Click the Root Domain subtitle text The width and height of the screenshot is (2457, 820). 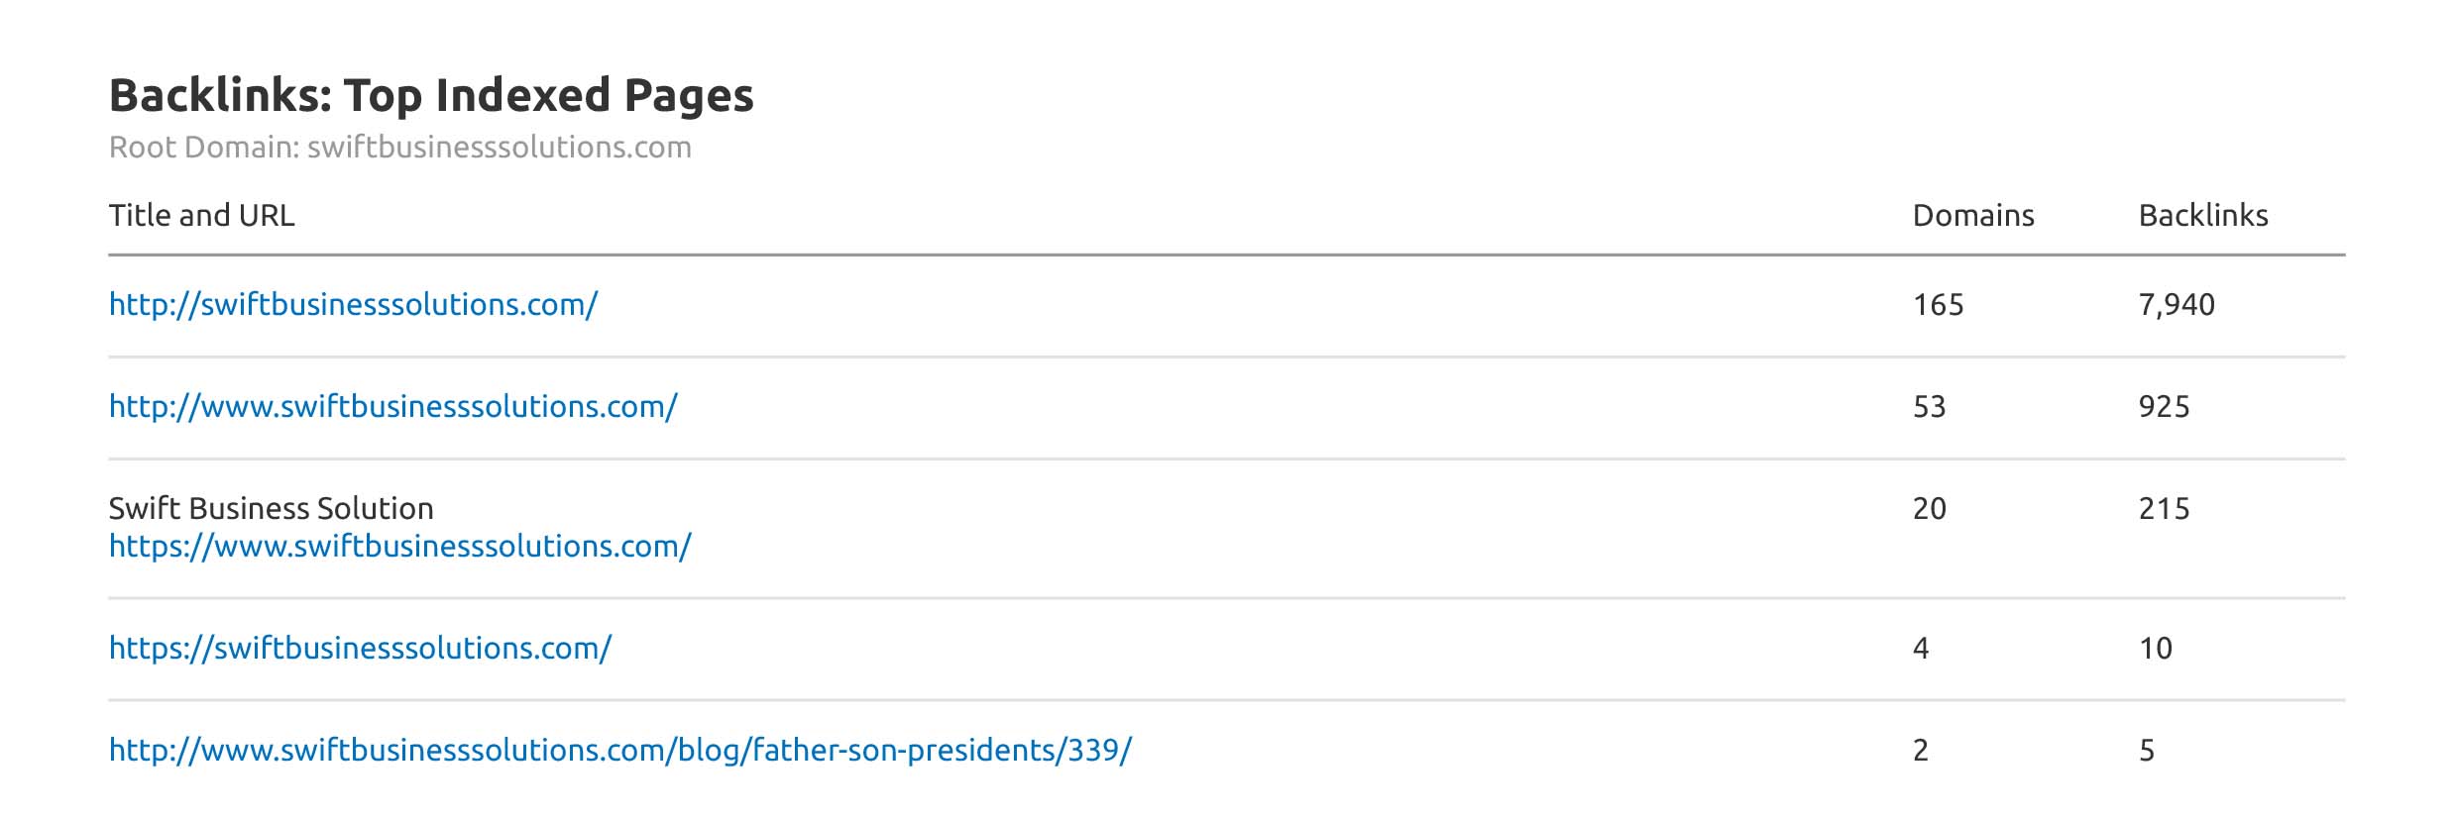[399, 148]
